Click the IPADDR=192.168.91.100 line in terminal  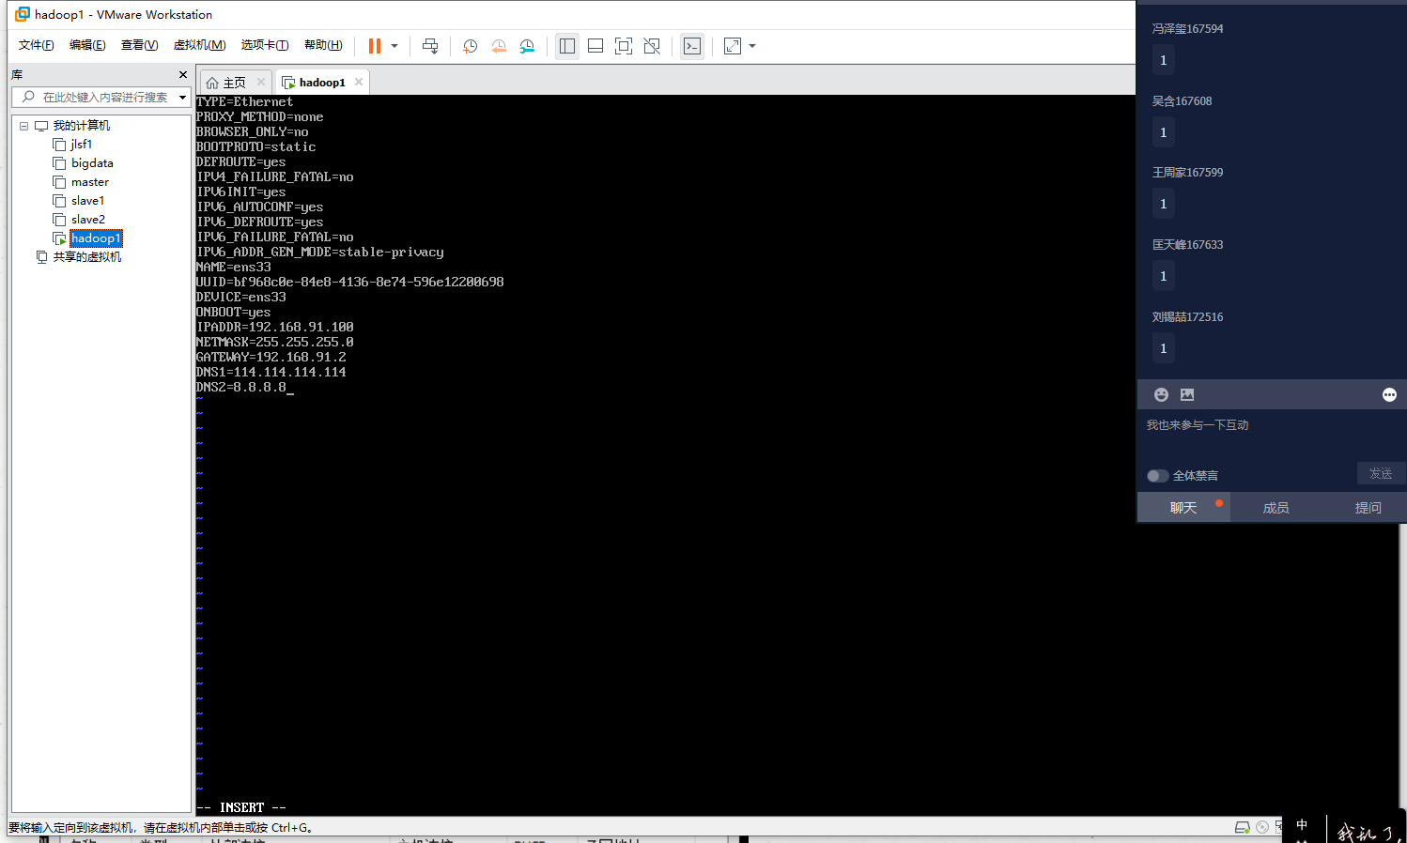click(275, 328)
